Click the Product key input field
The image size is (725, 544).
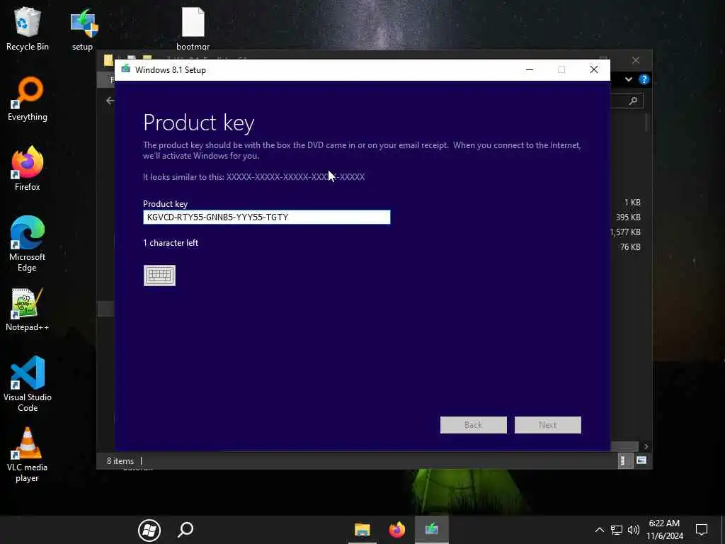267,217
